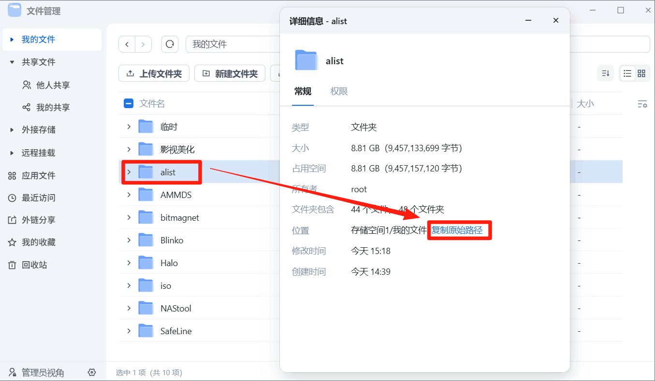The height and width of the screenshot is (381, 655).
Task: Switch to grid view layout
Action: tap(641, 73)
